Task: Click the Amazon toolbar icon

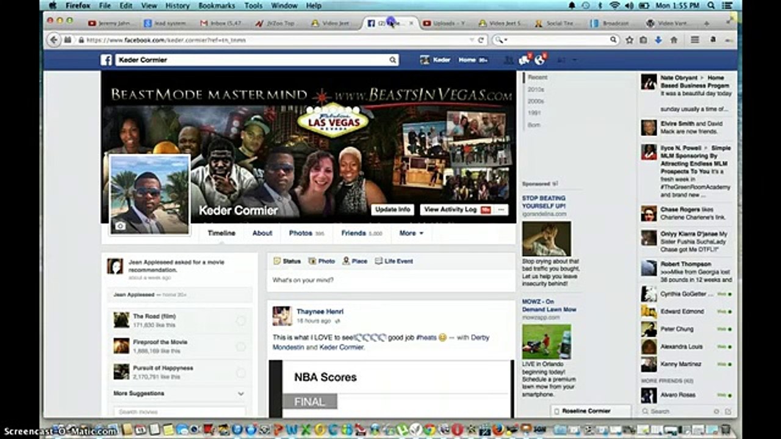Action: point(713,40)
